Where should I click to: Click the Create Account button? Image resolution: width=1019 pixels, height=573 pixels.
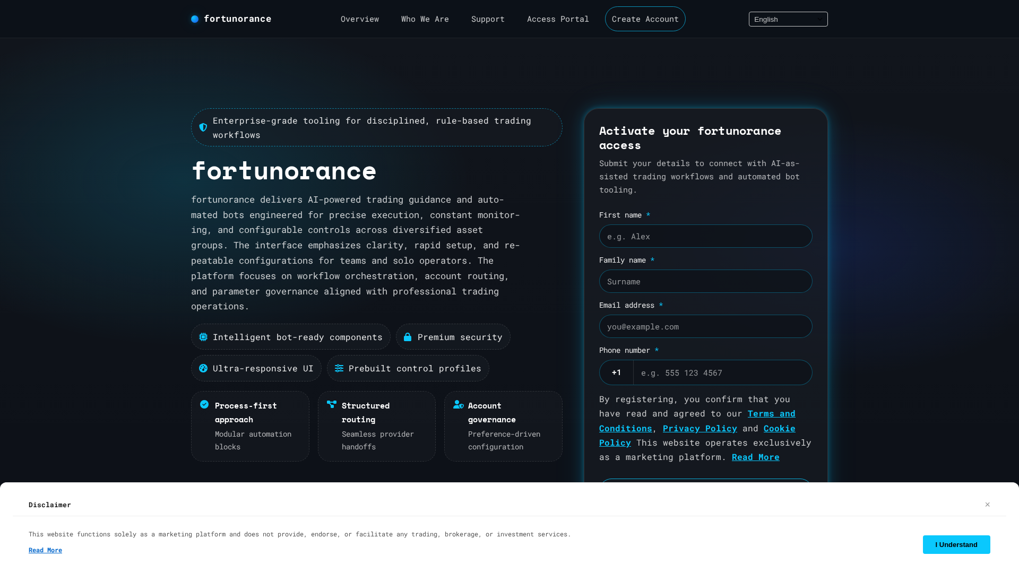click(x=645, y=19)
